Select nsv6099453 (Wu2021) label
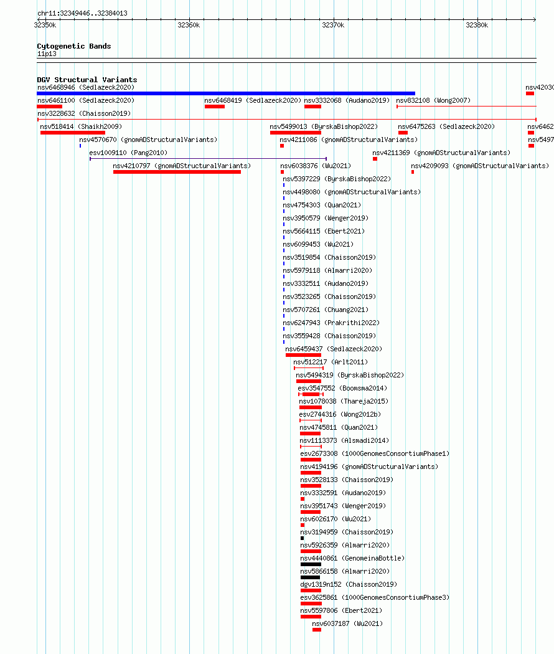 point(318,244)
